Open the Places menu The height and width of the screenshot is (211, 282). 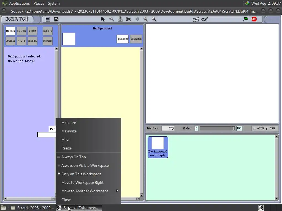39,3
